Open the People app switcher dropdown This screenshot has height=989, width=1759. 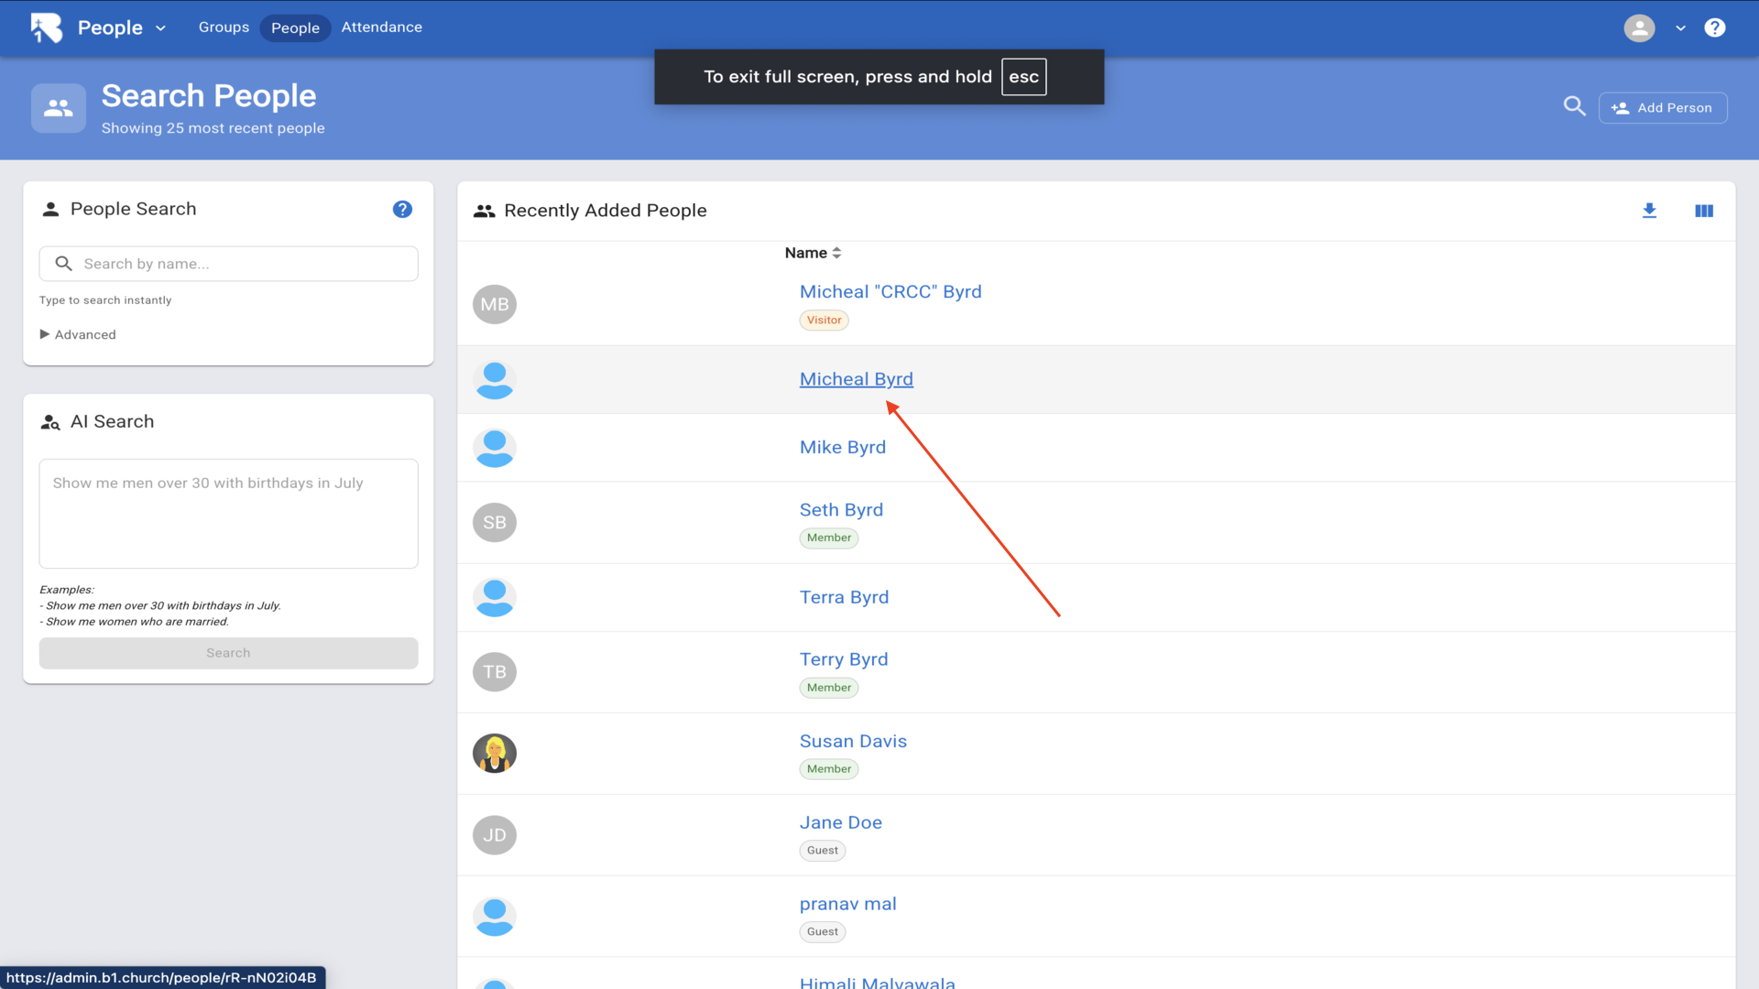(x=121, y=27)
